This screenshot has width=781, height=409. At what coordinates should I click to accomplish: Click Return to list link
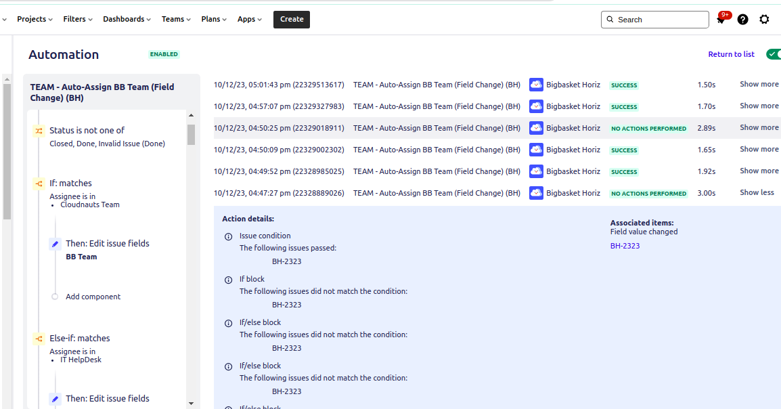coord(731,54)
